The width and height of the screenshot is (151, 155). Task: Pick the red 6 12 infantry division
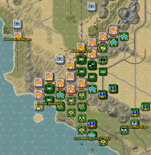[60, 83]
